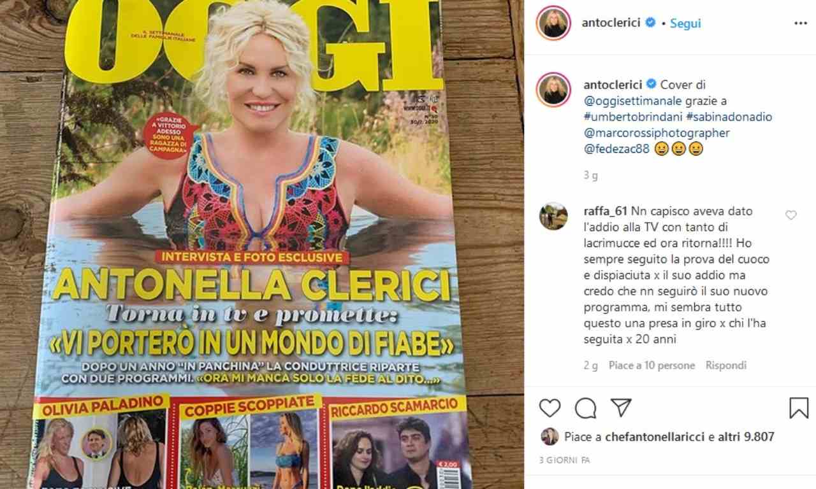Click chefantonellaricci small avatar by likes
This screenshot has height=489, width=816.
click(550, 436)
